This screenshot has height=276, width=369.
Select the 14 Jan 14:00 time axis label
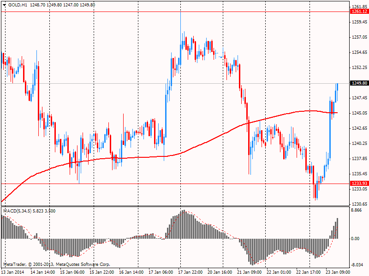43,272
